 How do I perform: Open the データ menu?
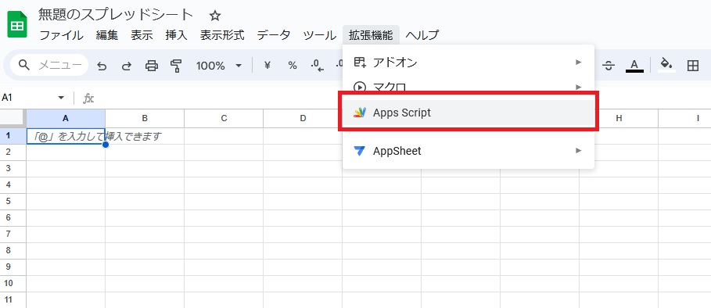[274, 35]
